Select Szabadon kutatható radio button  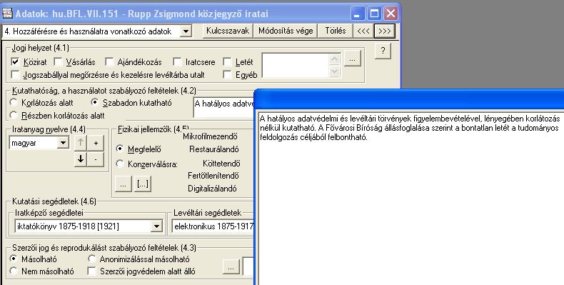(x=95, y=103)
